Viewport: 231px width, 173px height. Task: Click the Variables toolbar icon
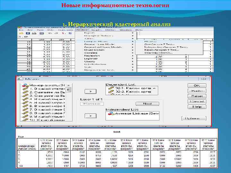[x=70, y=33]
